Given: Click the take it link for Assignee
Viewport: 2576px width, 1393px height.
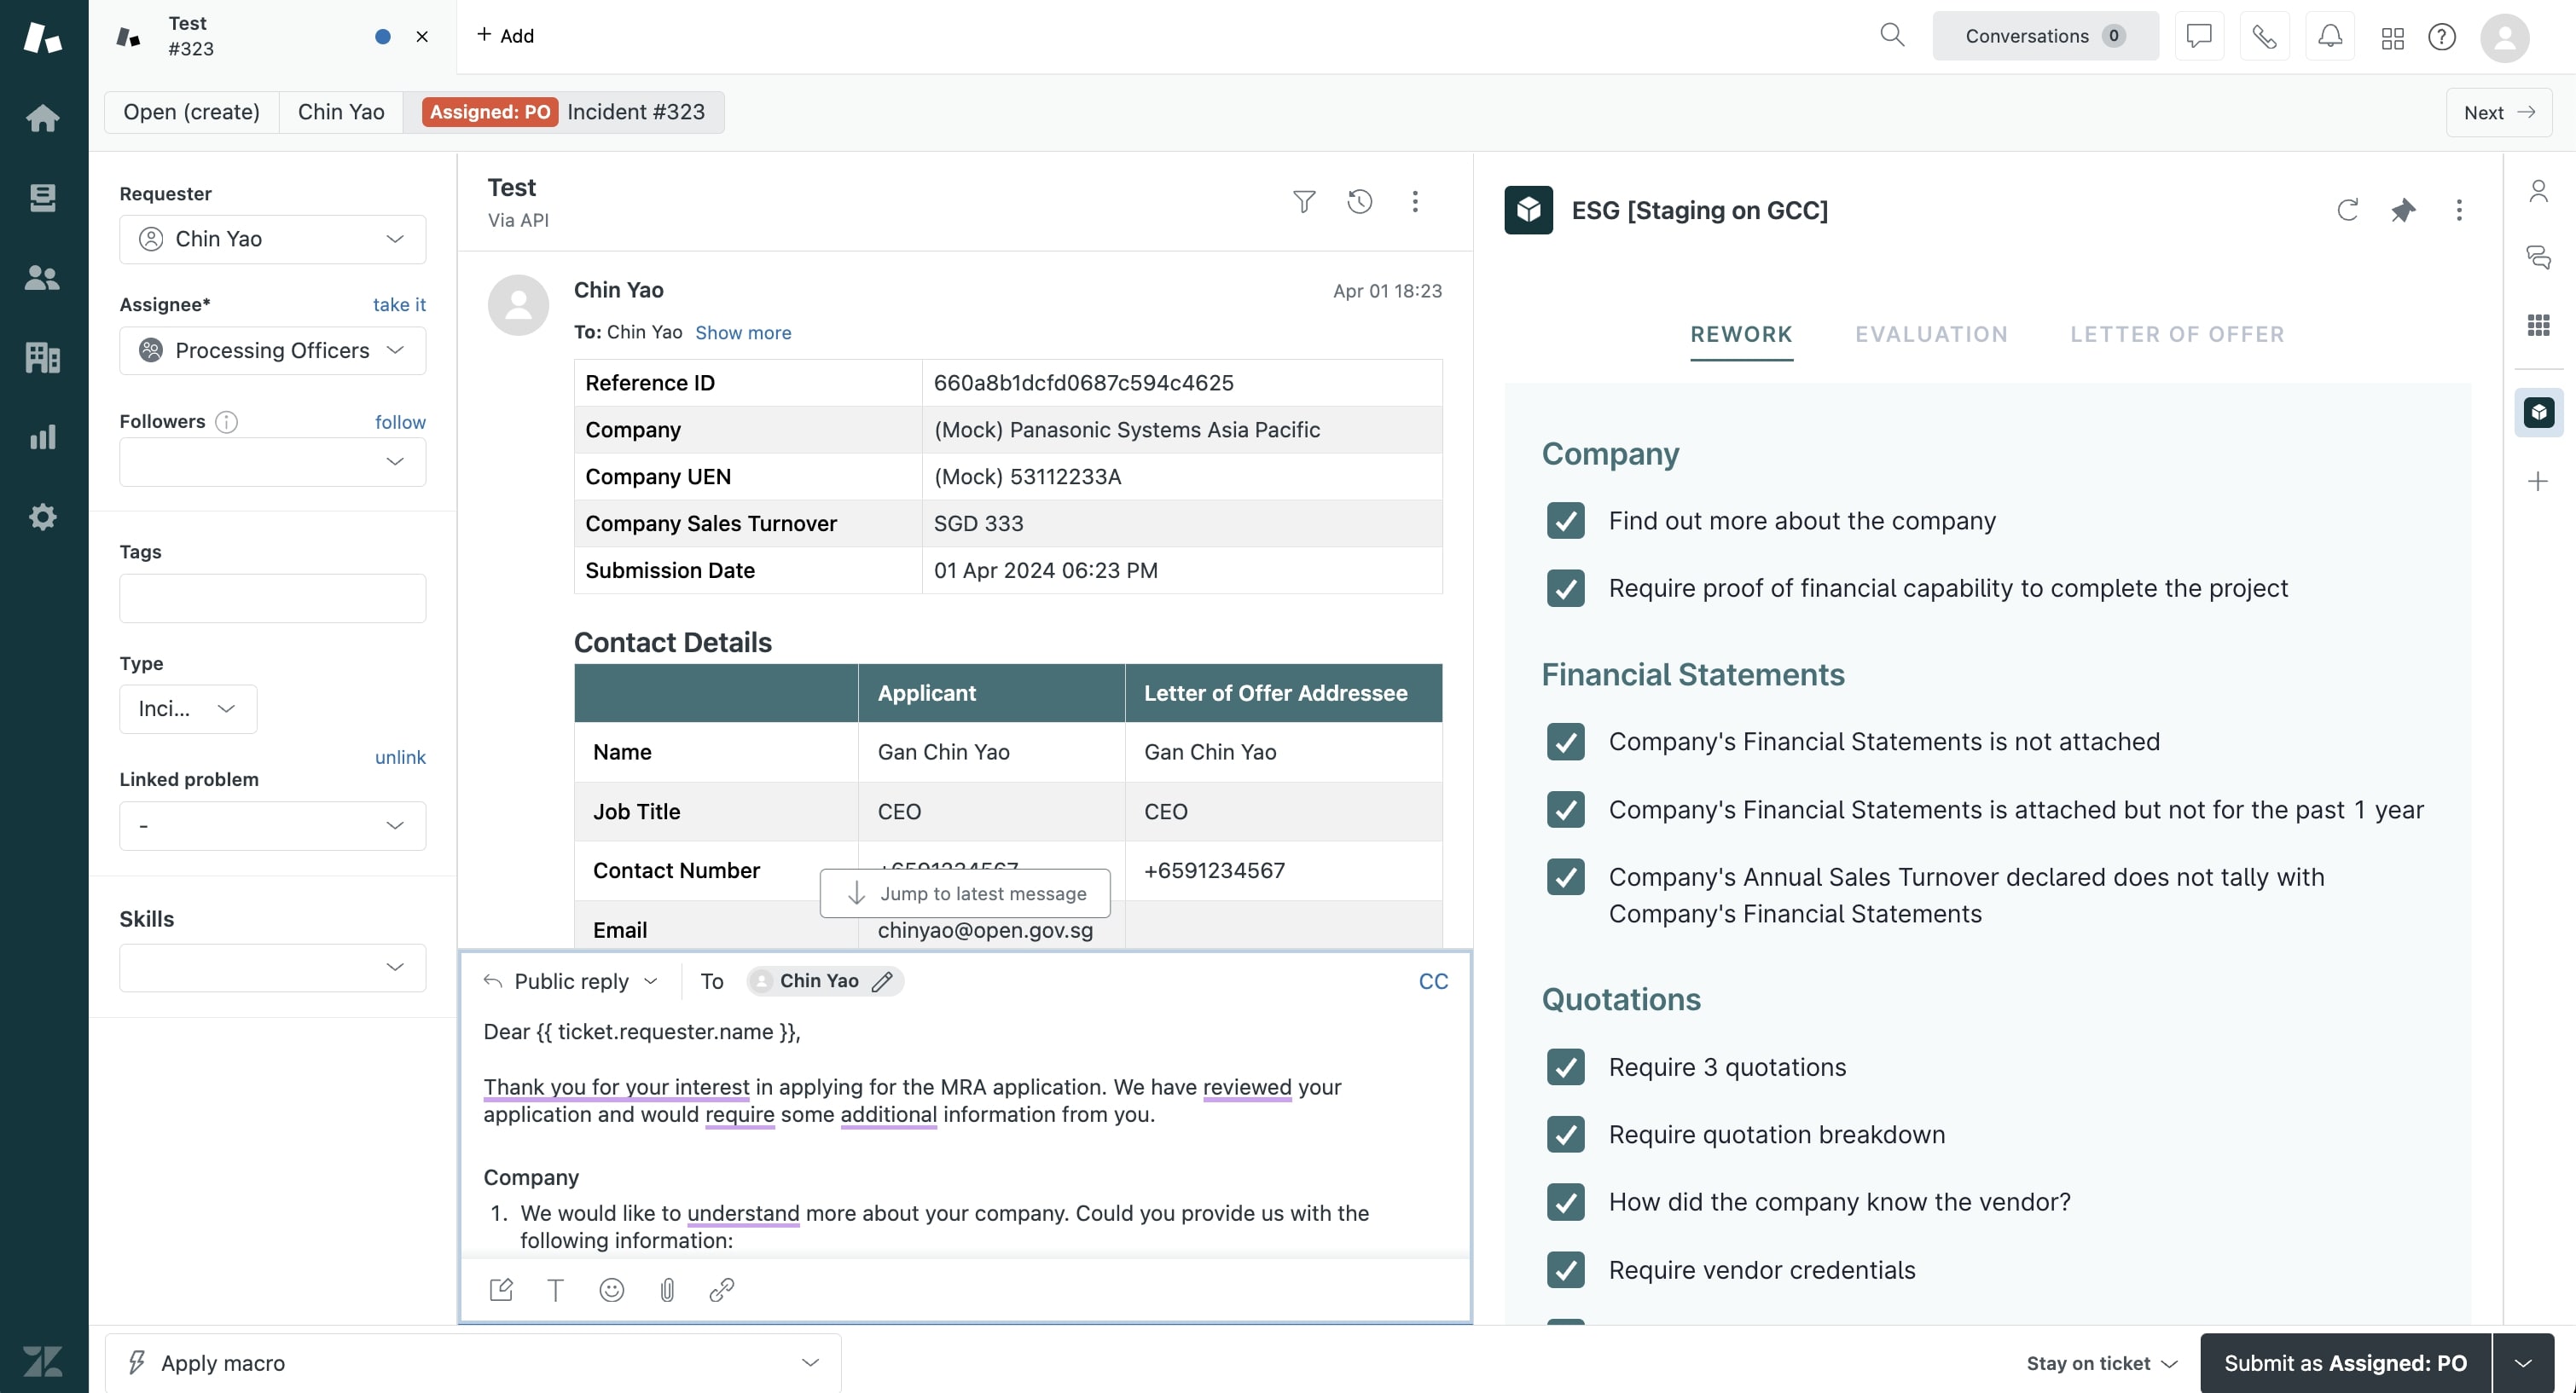Looking at the screenshot, I should (x=400, y=305).
